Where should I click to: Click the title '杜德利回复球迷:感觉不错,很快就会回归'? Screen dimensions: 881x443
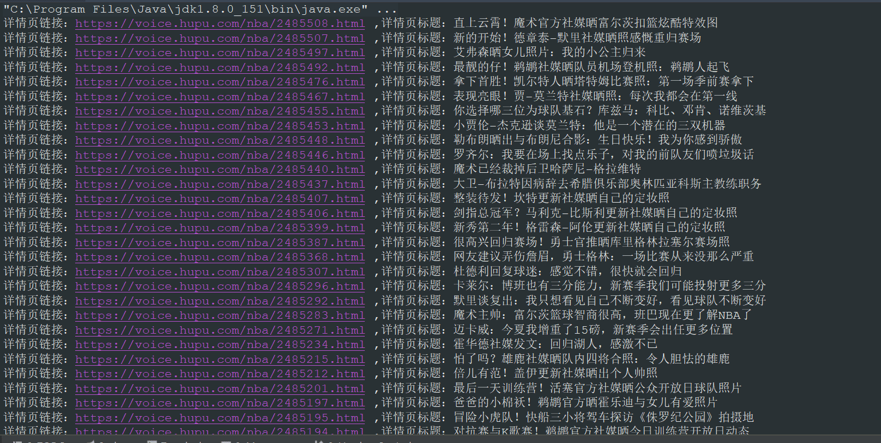pyautogui.click(x=568, y=272)
